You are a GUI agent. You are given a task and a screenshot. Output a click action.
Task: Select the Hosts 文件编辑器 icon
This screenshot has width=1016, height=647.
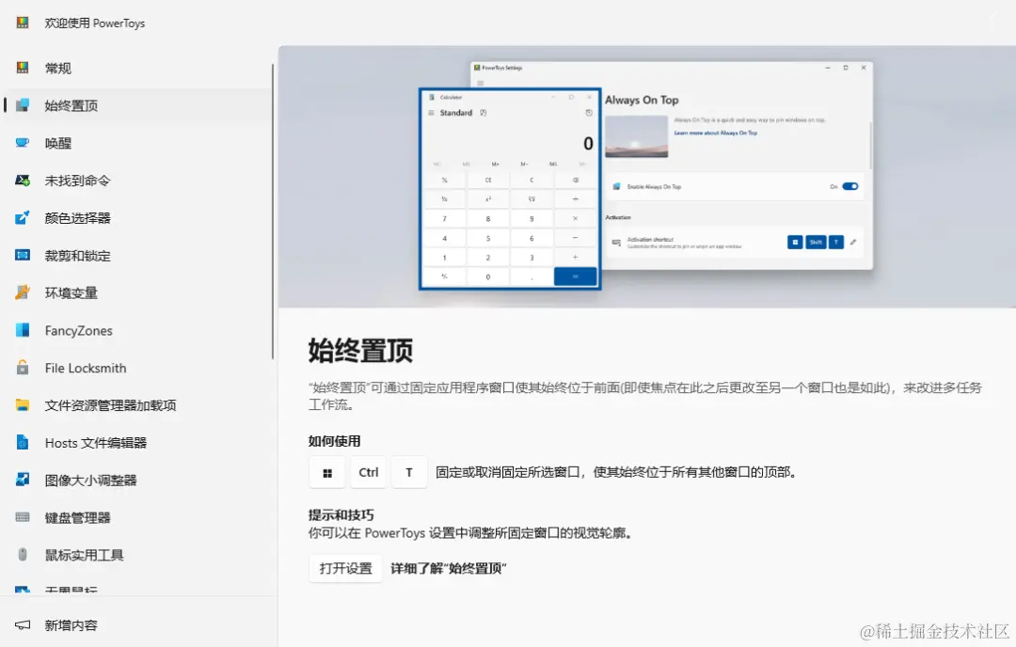click(24, 442)
